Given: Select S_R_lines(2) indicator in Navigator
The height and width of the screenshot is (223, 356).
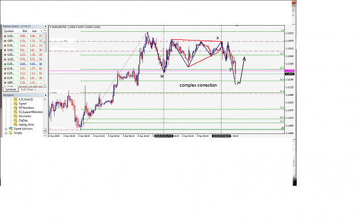Looking at the screenshot, I should (x=26, y=99).
